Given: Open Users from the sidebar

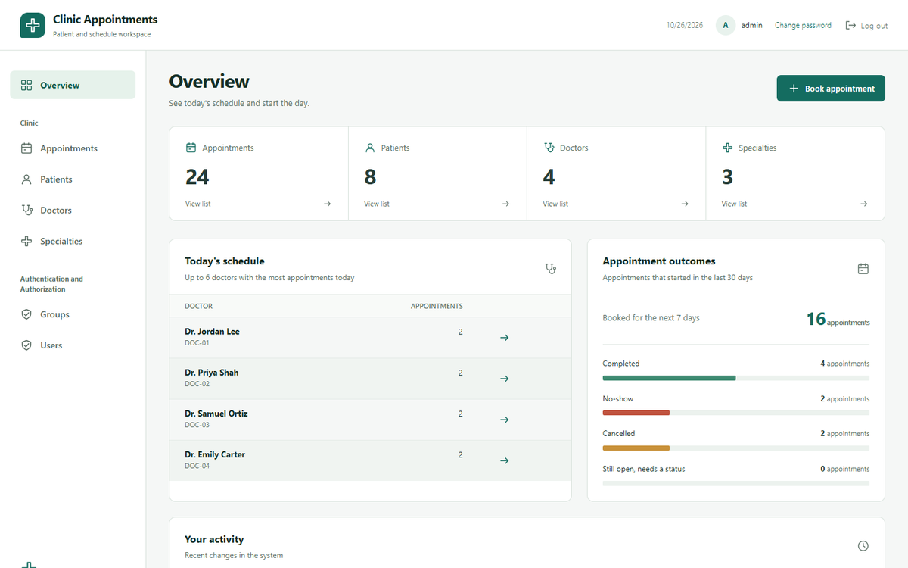Looking at the screenshot, I should (73, 345).
